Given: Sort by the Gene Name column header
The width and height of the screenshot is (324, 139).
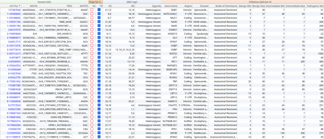Looking at the screenshot, I should pos(170,6).
